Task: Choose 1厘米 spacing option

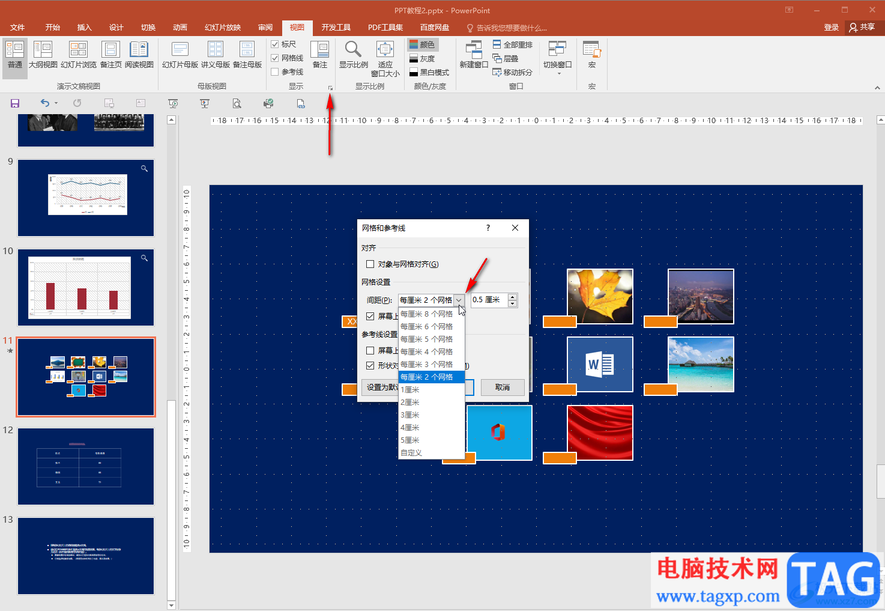Action: coord(431,389)
